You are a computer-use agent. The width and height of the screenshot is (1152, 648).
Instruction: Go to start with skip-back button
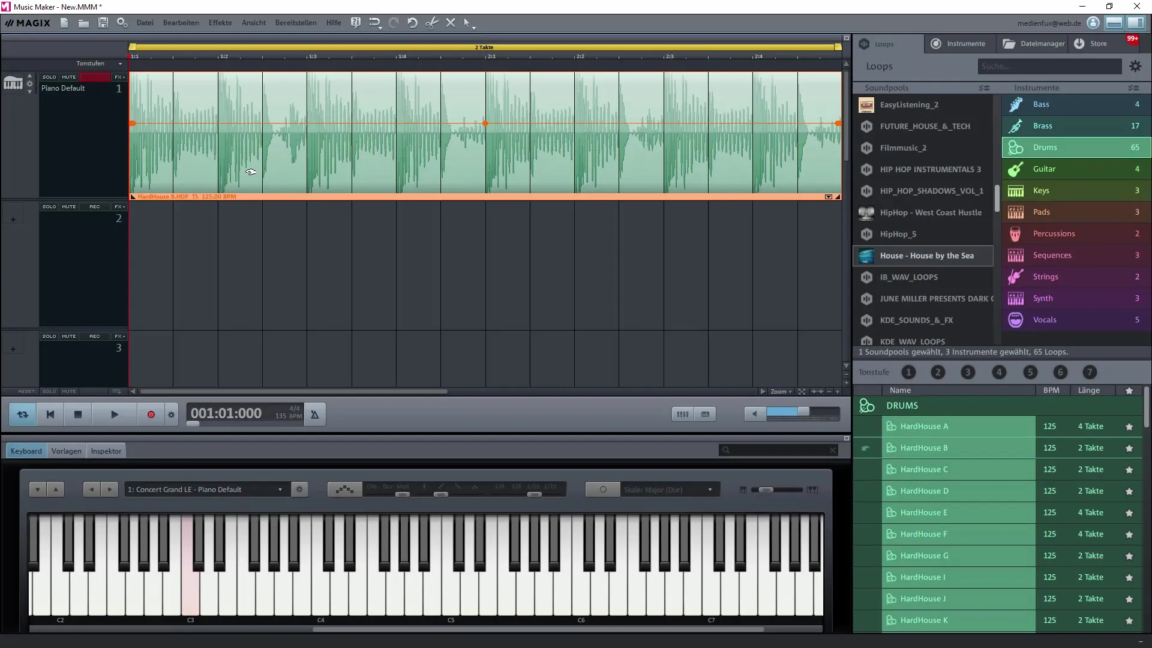click(x=50, y=415)
